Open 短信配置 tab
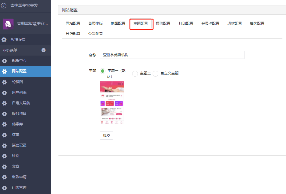Image resolution: width=286 pixels, height=194 pixels. point(163,23)
